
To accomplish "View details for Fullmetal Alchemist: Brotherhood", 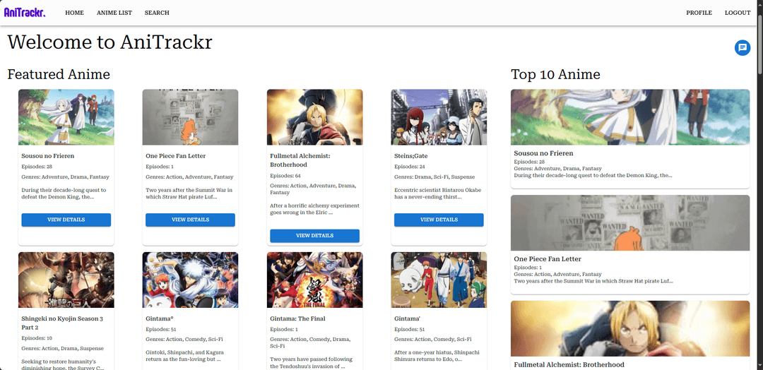I will click(x=315, y=236).
